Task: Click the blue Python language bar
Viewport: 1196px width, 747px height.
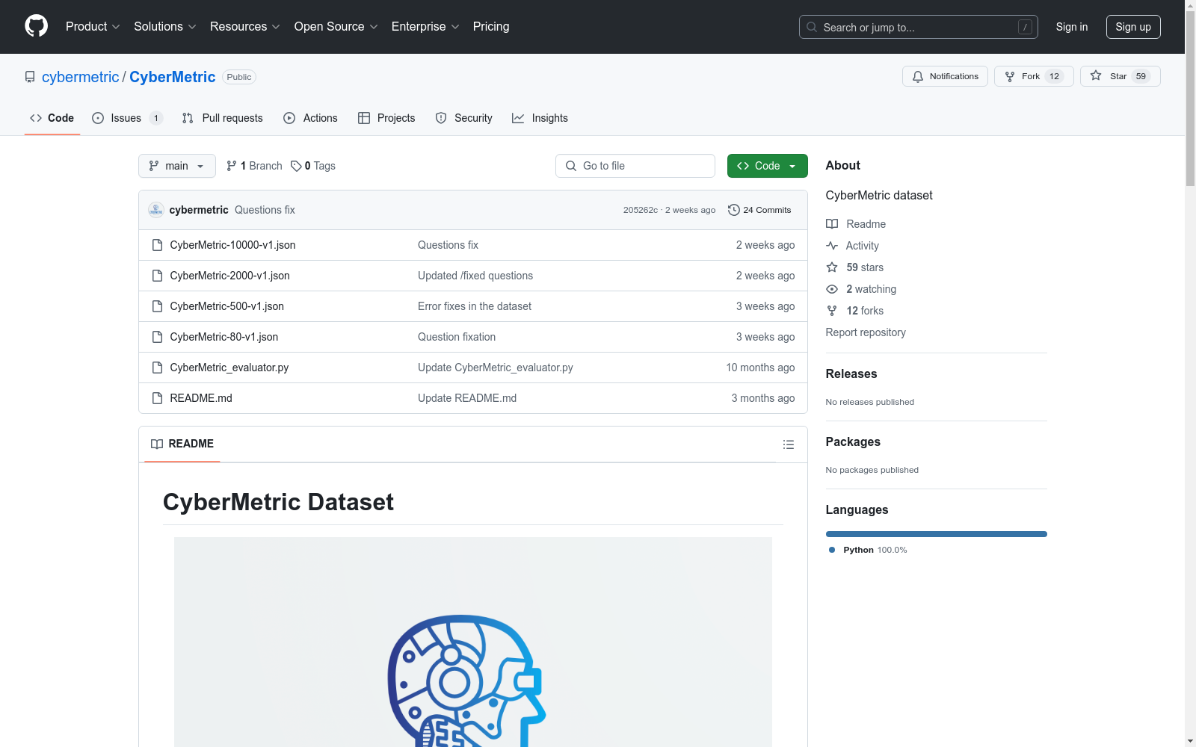Action: [936, 534]
